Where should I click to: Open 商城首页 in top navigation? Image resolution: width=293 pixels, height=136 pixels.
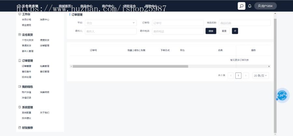pyautogui.click(x=65, y=6)
